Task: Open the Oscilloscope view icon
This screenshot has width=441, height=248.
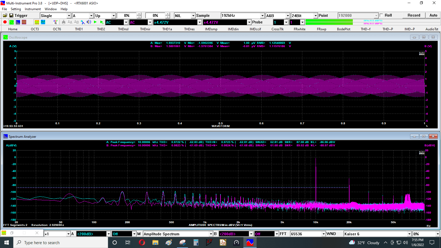Action: (11, 22)
